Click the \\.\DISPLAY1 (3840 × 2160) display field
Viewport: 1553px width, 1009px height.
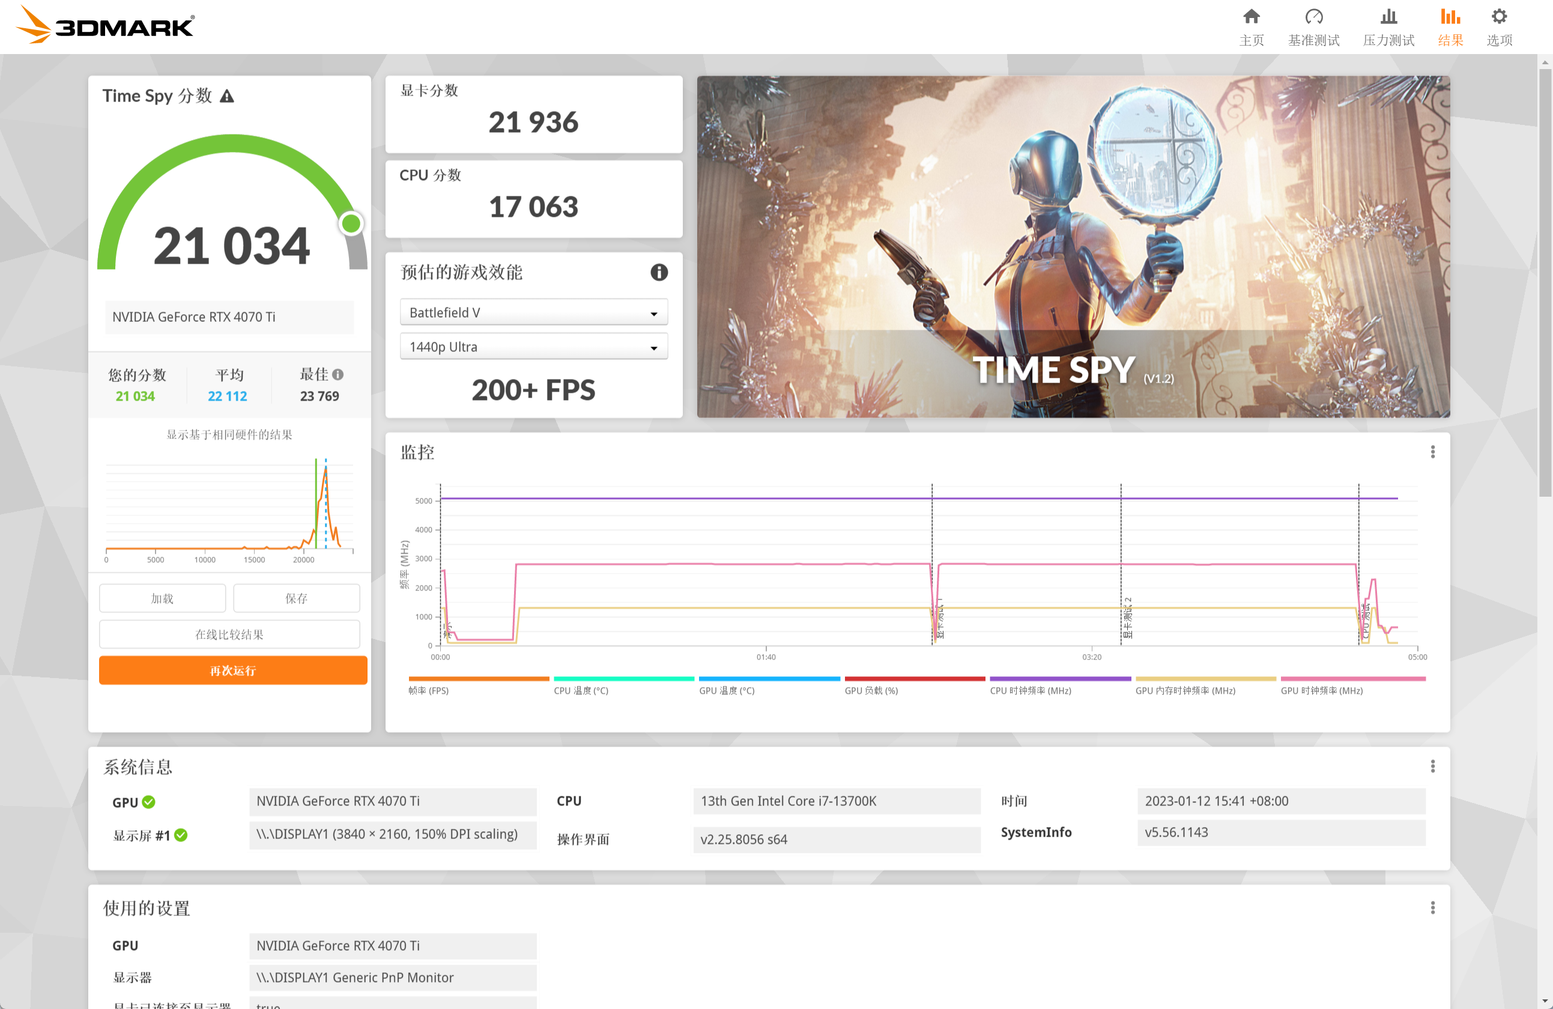393,834
